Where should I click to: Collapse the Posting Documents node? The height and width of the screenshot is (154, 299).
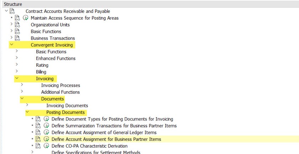coord(27,112)
